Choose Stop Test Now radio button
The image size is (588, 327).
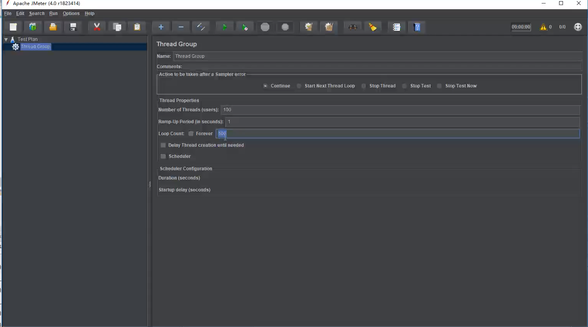click(x=440, y=86)
